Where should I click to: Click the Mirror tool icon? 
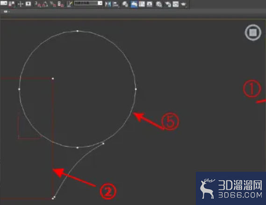[x=108, y=4]
